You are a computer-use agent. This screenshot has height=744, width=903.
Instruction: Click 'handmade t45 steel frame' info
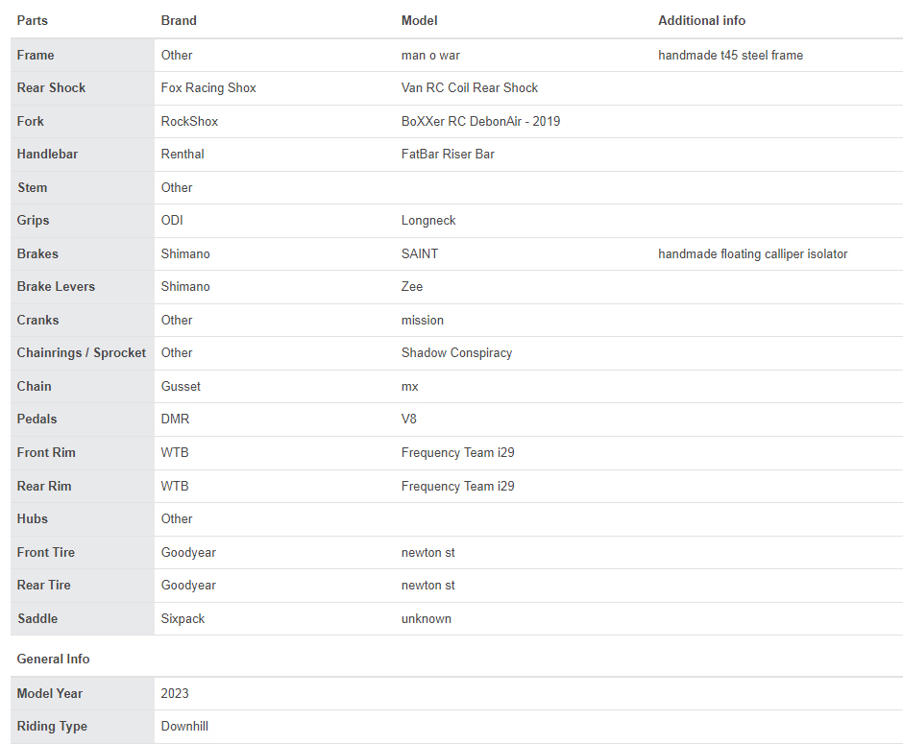pos(730,56)
